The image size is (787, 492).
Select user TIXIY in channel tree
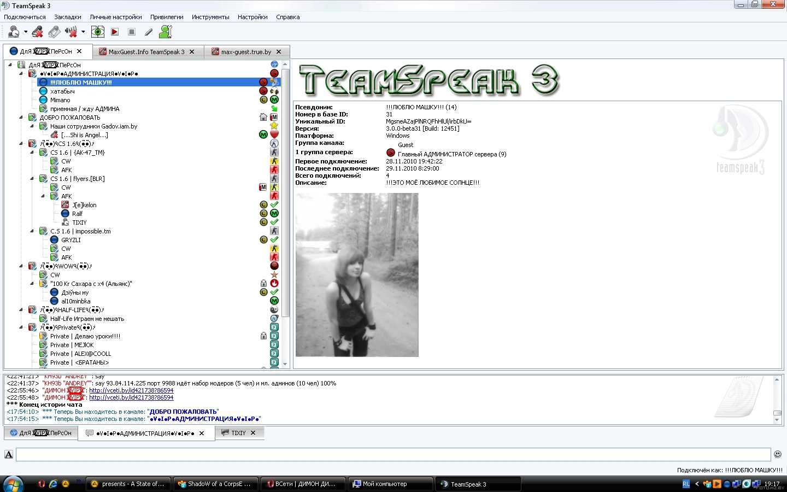pyautogui.click(x=79, y=222)
